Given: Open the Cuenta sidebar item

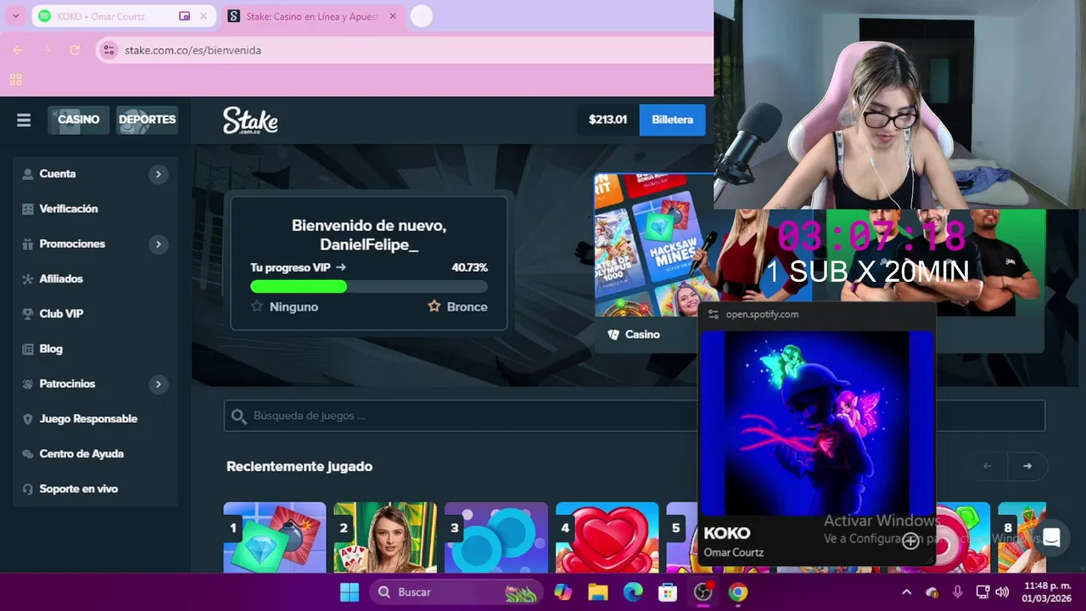Looking at the screenshot, I should [x=58, y=174].
